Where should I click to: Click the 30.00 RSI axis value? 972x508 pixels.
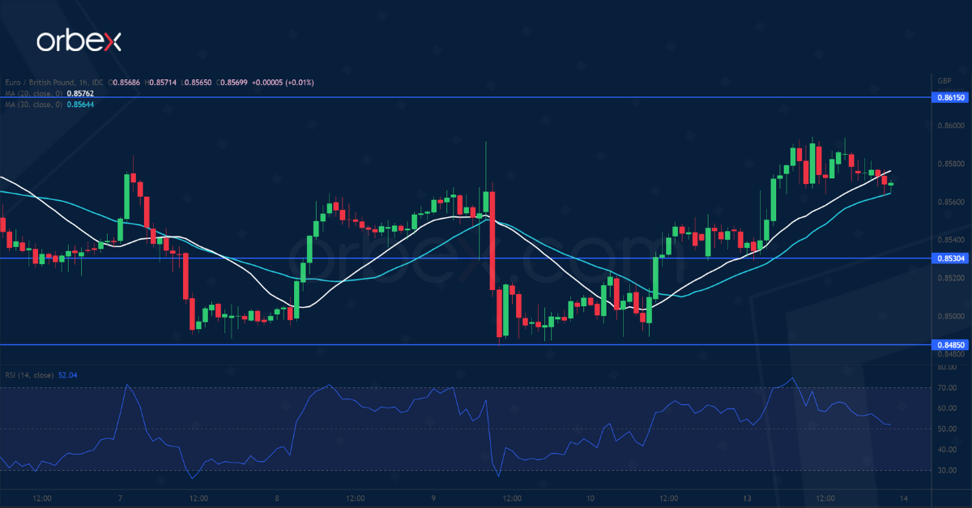pyautogui.click(x=947, y=470)
